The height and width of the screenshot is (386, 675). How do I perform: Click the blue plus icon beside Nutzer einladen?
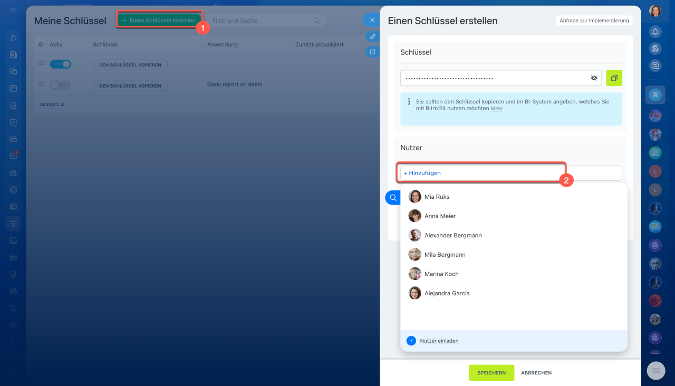[x=411, y=341]
